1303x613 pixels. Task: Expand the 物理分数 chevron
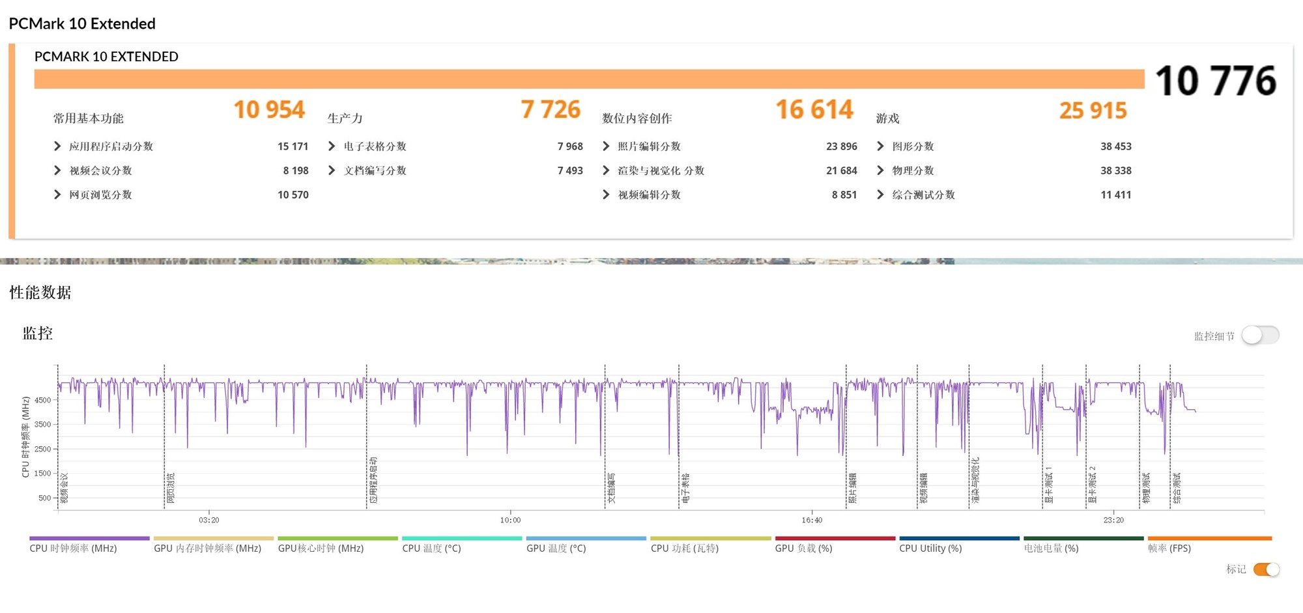(880, 171)
